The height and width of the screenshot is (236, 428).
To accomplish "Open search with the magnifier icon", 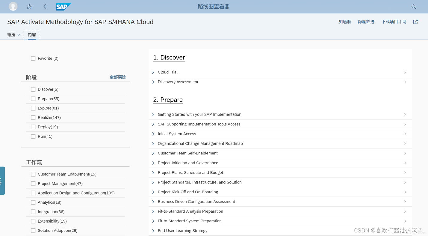I will click(x=414, y=7).
